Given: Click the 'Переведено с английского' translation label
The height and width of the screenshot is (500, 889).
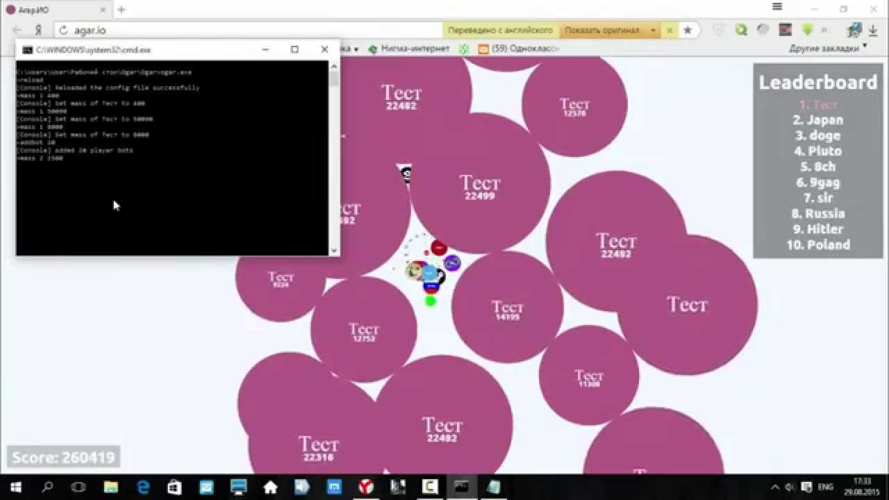Looking at the screenshot, I should click(500, 31).
